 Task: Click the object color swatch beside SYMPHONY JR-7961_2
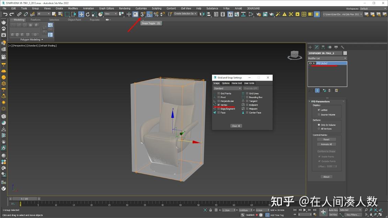coord(345,53)
